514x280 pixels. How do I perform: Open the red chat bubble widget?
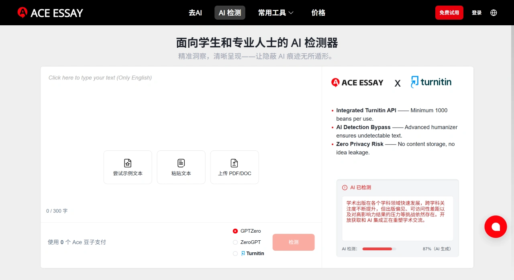click(x=496, y=227)
